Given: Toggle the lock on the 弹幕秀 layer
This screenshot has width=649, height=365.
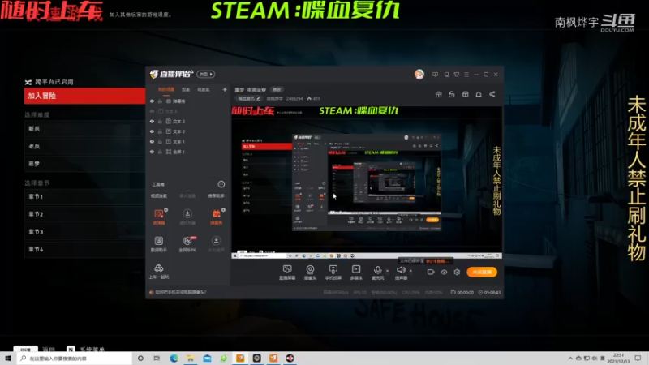Looking at the screenshot, I should (160, 101).
